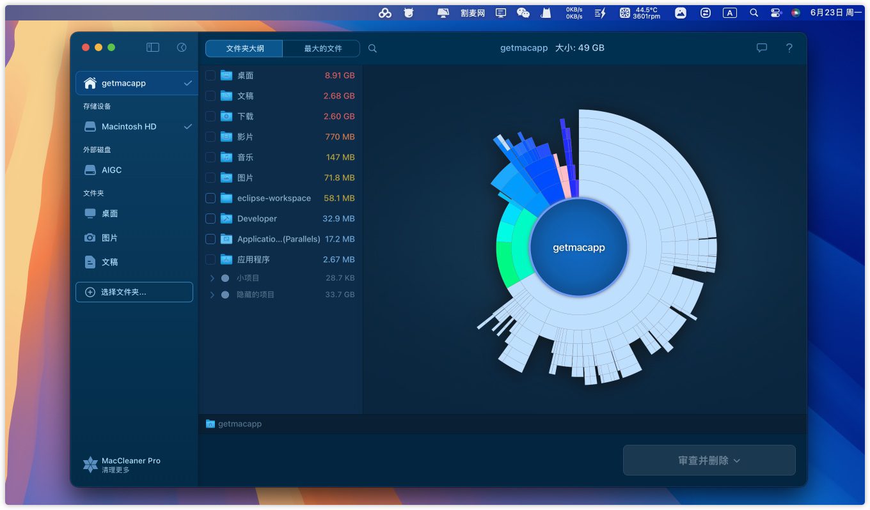The image size is (870, 510).
Task: Click the back navigation arrow icon
Action: (182, 47)
